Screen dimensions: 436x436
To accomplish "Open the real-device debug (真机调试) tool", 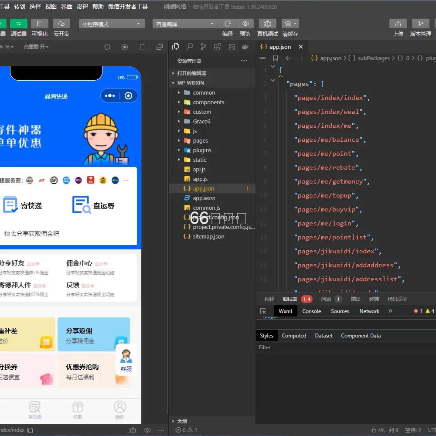I will click(267, 24).
